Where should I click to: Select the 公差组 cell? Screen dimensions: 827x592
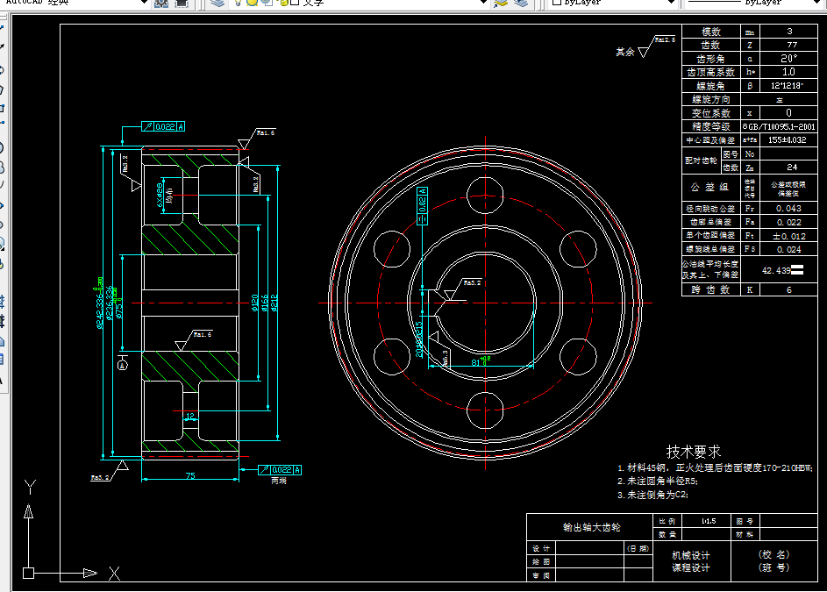click(x=711, y=188)
